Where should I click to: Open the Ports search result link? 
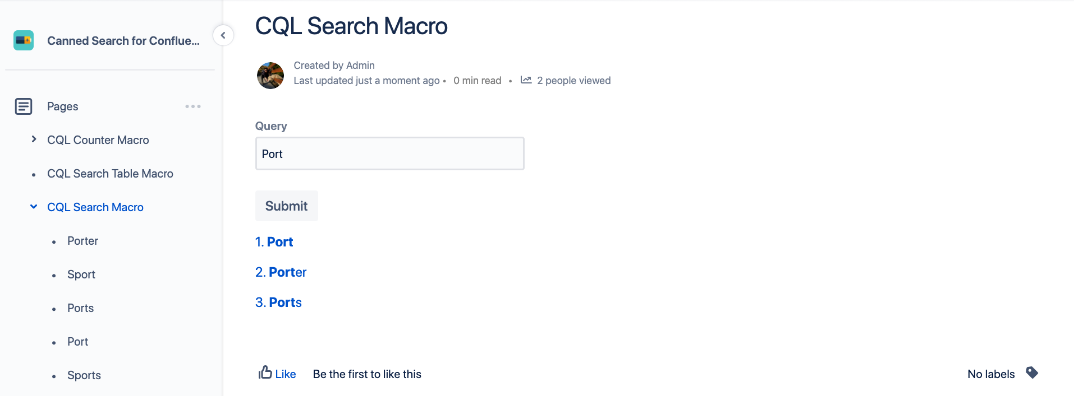coord(285,302)
